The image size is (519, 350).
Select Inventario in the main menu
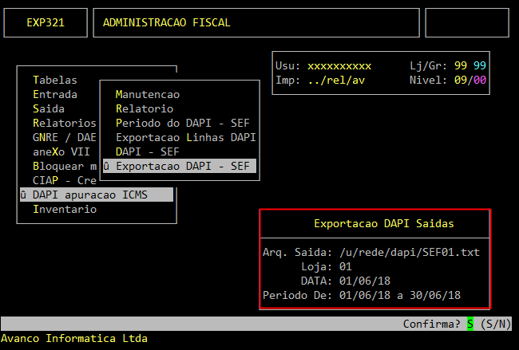click(65, 209)
